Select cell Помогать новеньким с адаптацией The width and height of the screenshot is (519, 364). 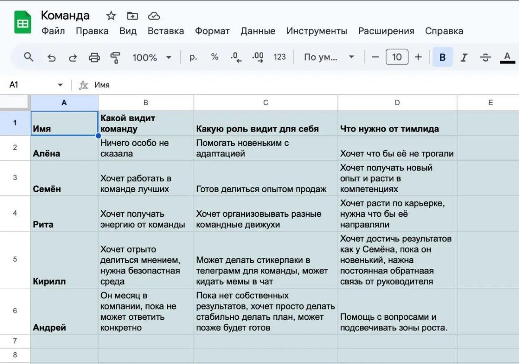(x=265, y=148)
